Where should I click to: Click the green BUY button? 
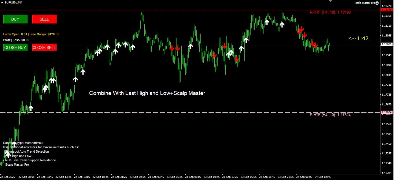pyautogui.click(x=15, y=19)
